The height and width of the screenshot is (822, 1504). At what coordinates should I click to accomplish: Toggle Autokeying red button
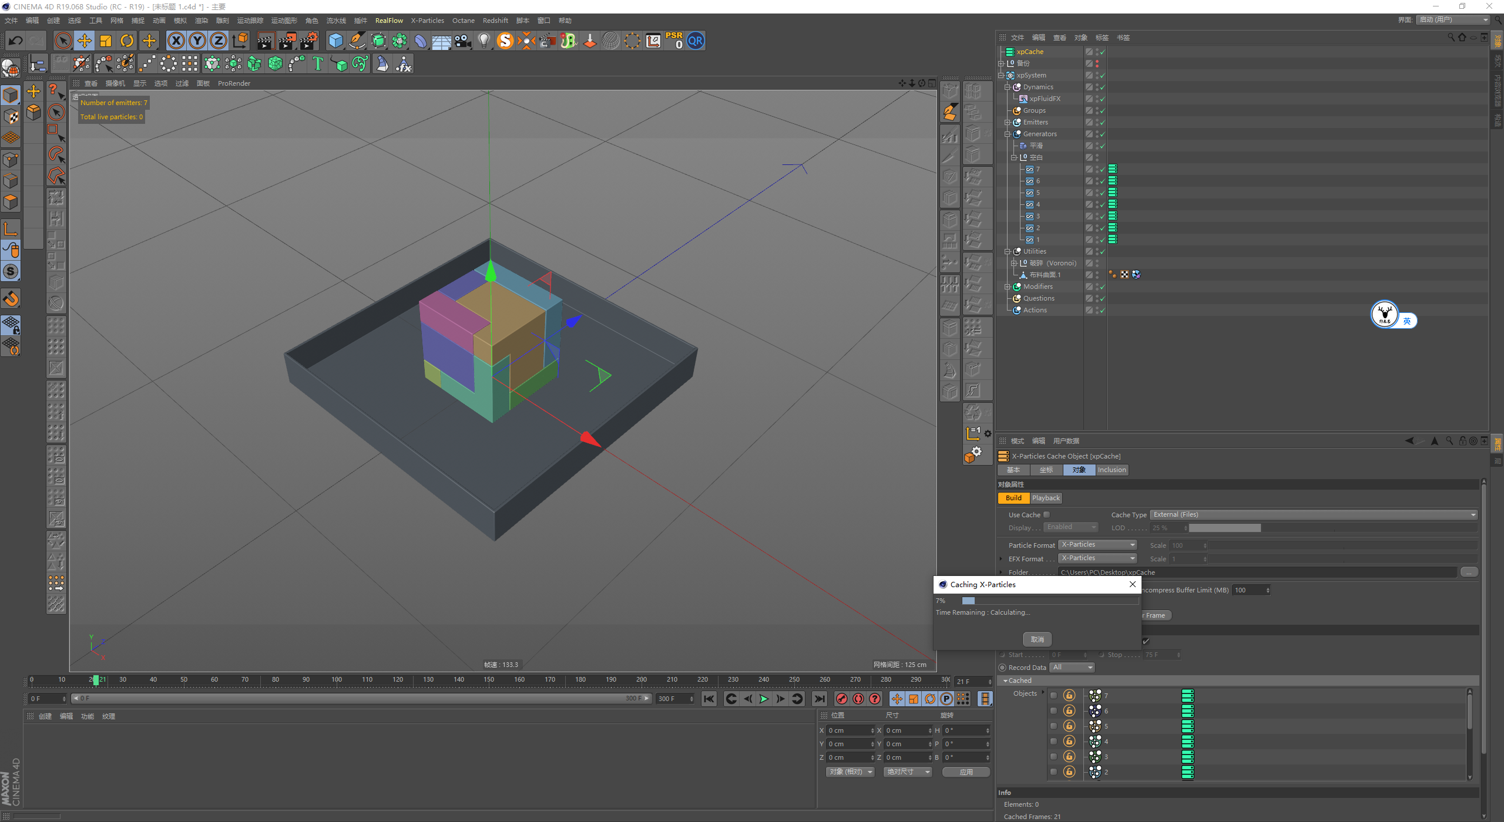(x=858, y=699)
